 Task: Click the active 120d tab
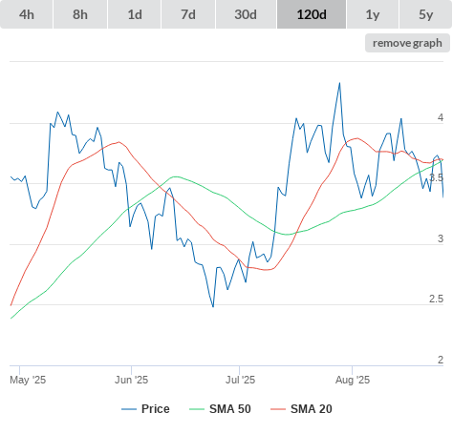[312, 14]
